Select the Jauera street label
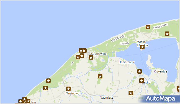The height and width of the screenshot is (104, 180). click(124, 43)
